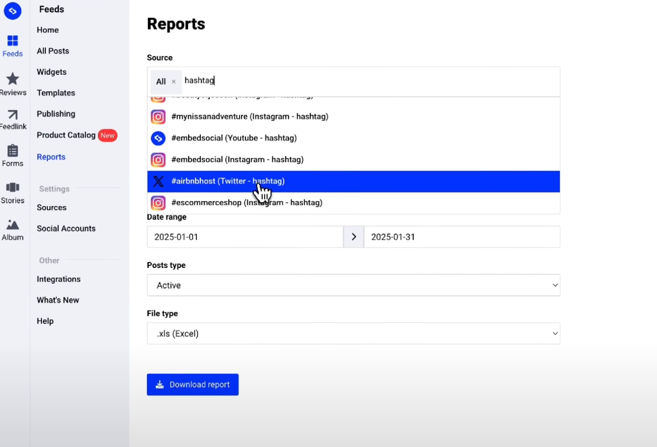
Task: Select Templates in the sidebar menu
Action: click(56, 93)
